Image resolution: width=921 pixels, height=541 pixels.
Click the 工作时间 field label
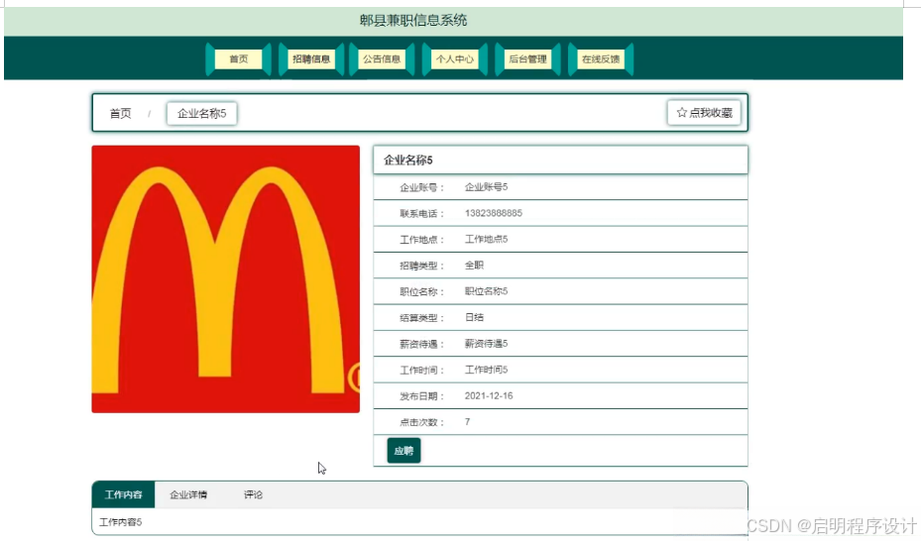(x=421, y=371)
